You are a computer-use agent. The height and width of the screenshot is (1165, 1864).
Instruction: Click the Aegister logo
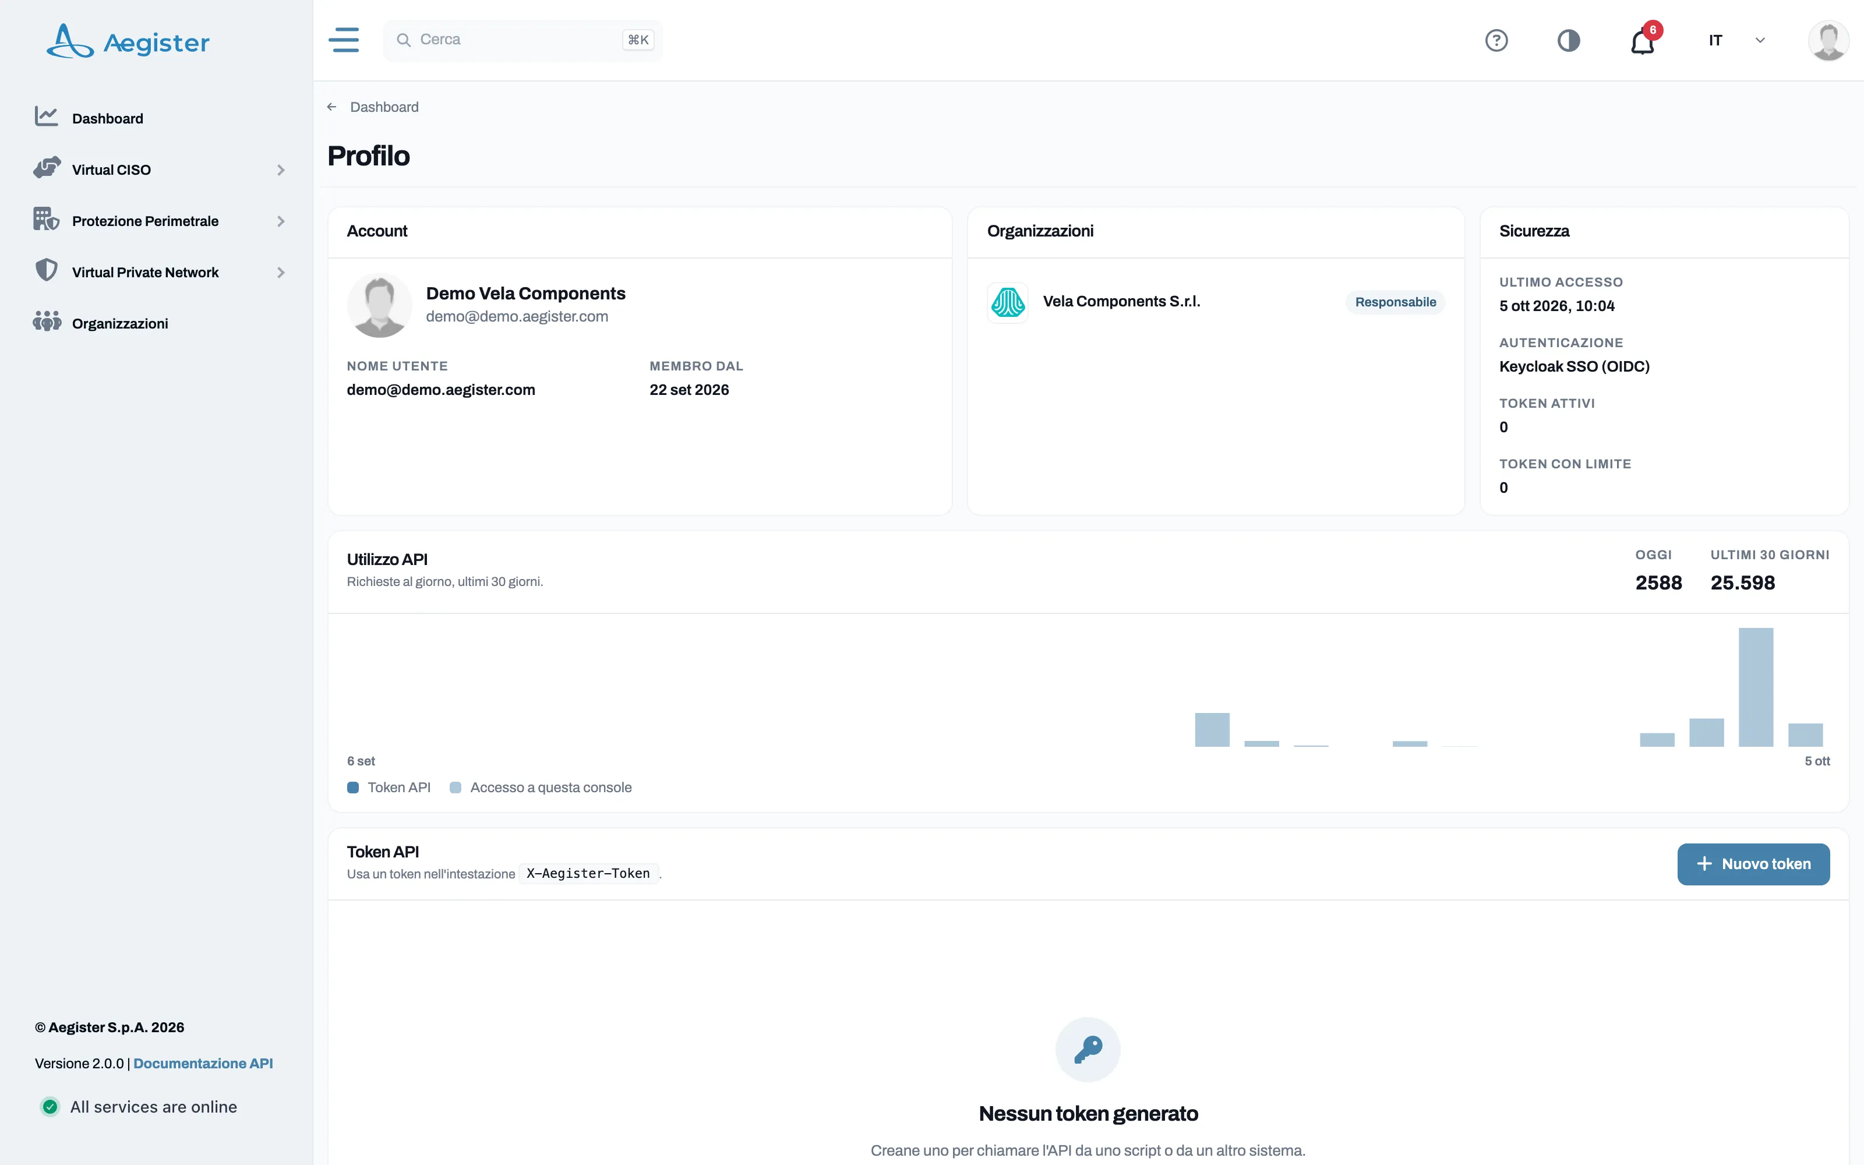click(128, 41)
